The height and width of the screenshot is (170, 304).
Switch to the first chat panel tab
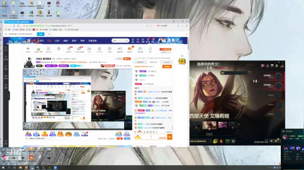(x=140, y=62)
